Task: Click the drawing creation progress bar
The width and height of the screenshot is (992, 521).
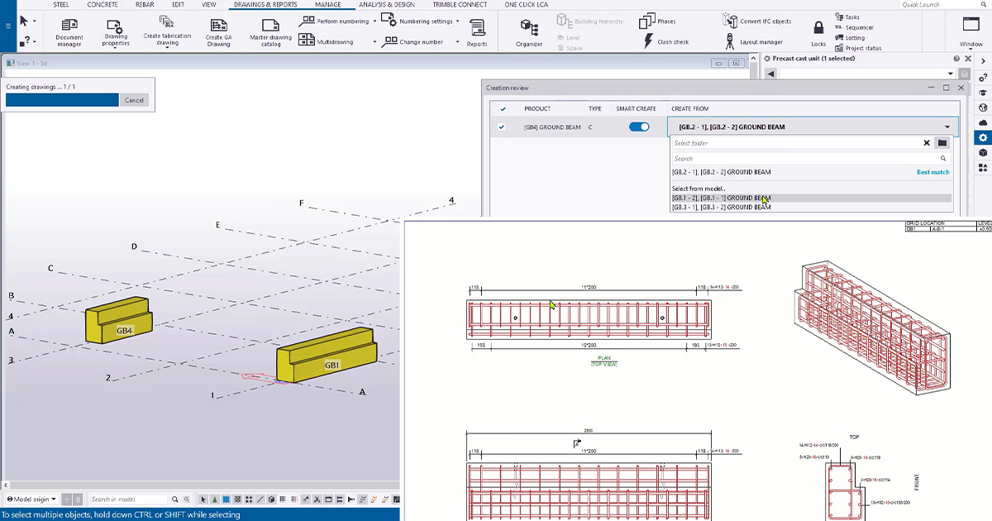Action: point(62,99)
